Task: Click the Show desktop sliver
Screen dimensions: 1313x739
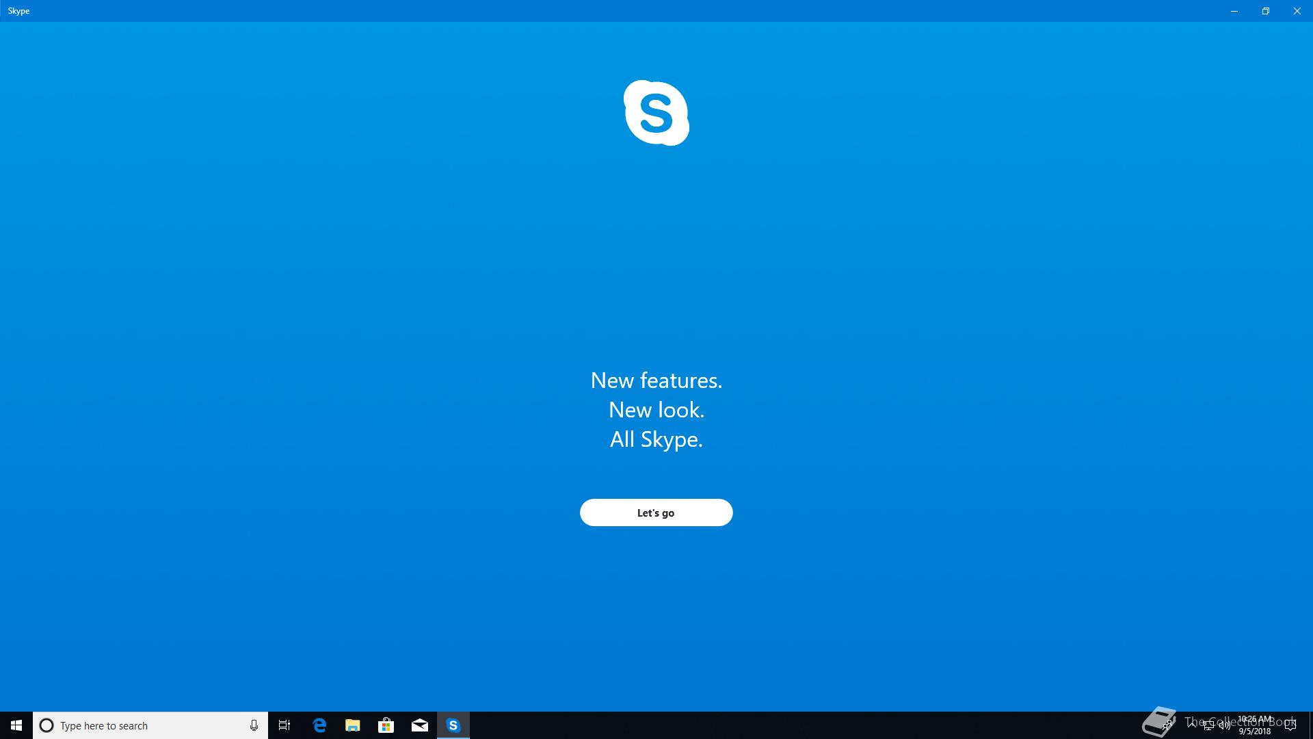Action: [x=1310, y=725]
